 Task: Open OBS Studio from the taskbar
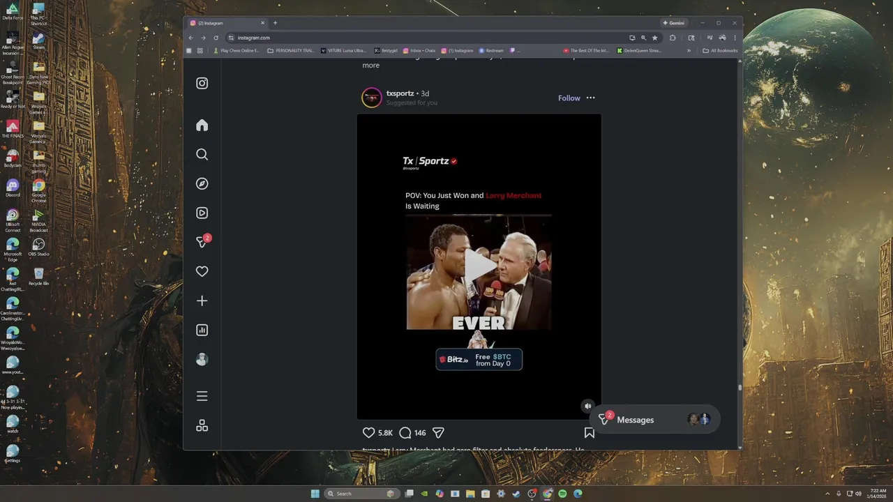point(532,494)
